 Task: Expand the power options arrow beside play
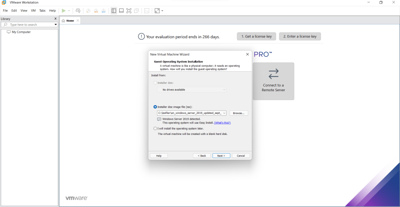[69, 11]
